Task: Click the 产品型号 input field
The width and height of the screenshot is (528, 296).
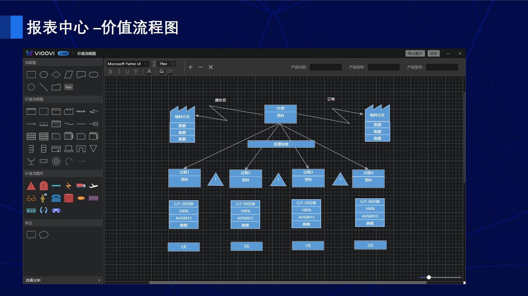Action: coord(442,67)
